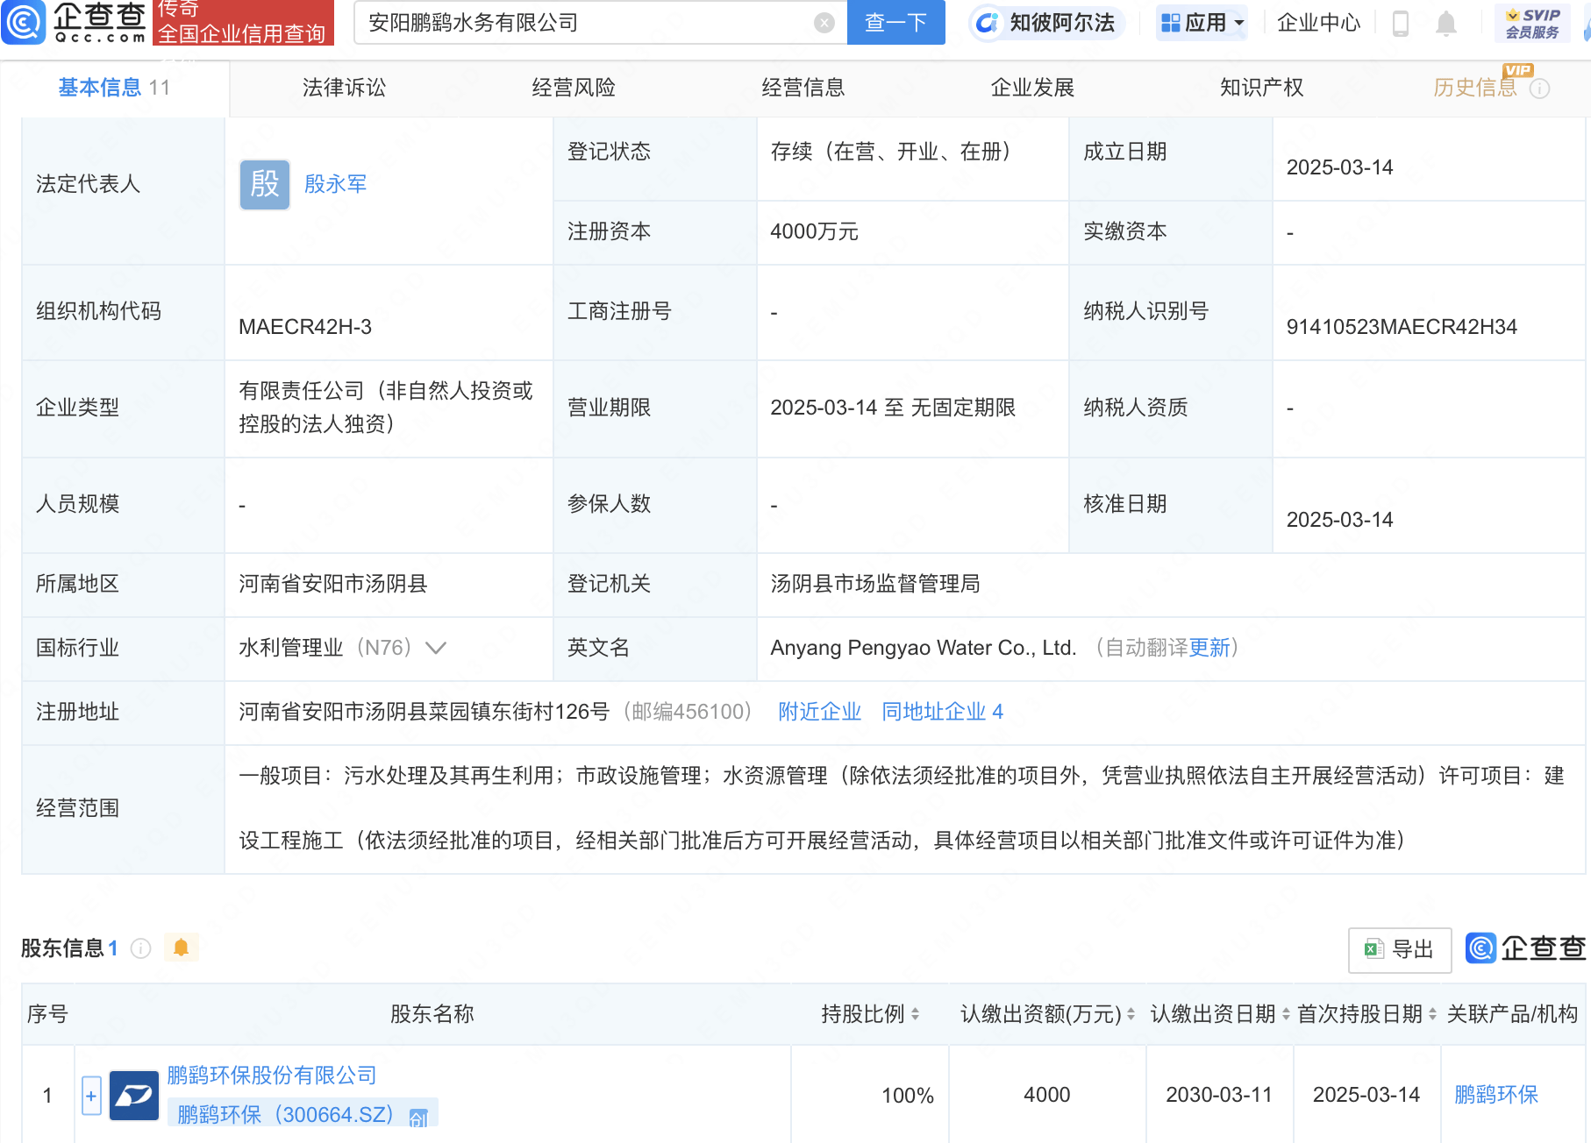Click the 殷 avatar badge

pyautogui.click(x=265, y=184)
